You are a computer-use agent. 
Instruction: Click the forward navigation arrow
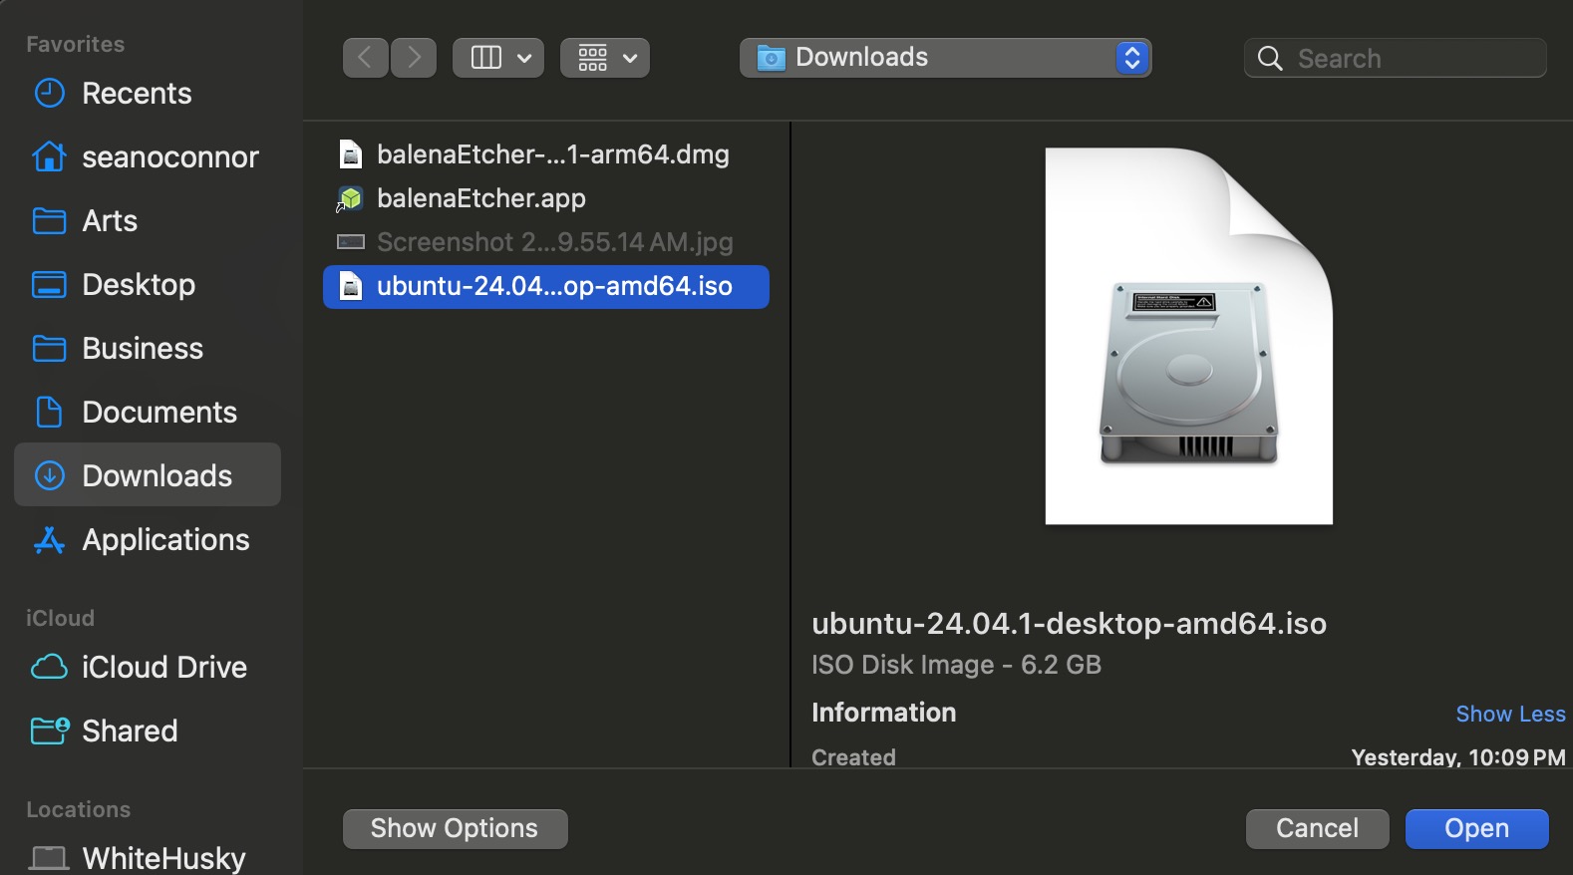click(414, 58)
